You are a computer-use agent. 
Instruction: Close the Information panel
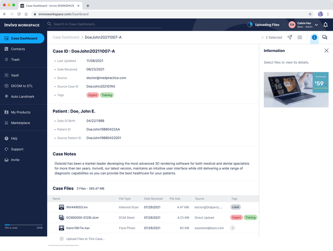[326, 51]
